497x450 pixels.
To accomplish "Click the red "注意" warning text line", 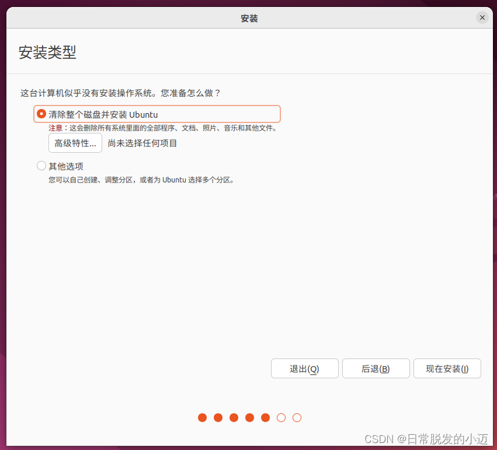I will (x=163, y=128).
